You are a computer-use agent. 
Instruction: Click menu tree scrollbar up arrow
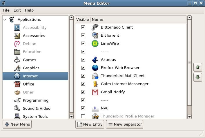pos(71,17)
